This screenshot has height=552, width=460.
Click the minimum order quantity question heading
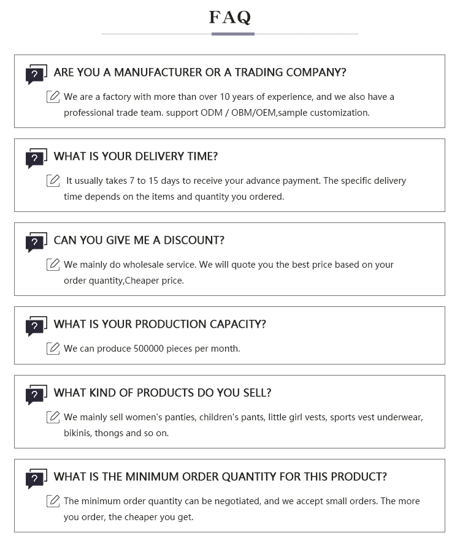tap(220, 477)
